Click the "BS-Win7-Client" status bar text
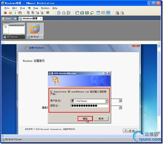 13,139
